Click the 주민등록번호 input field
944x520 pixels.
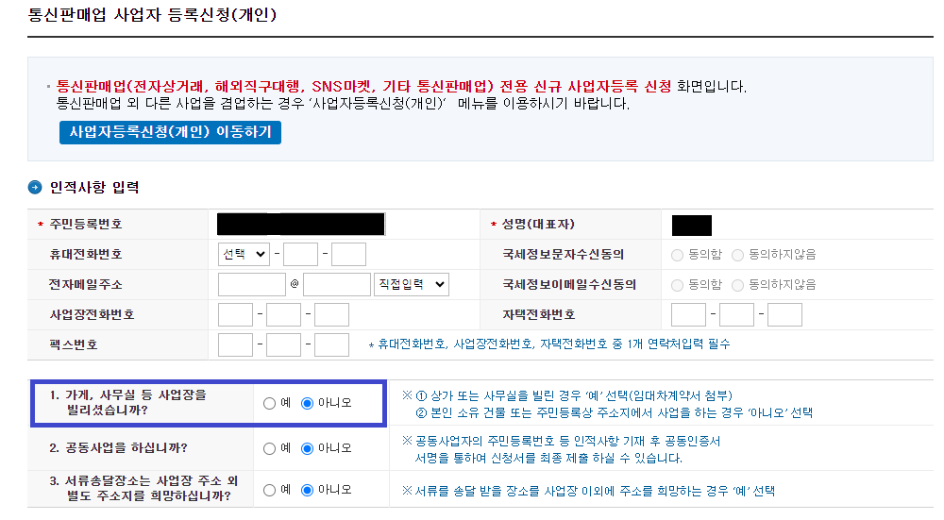(x=301, y=224)
